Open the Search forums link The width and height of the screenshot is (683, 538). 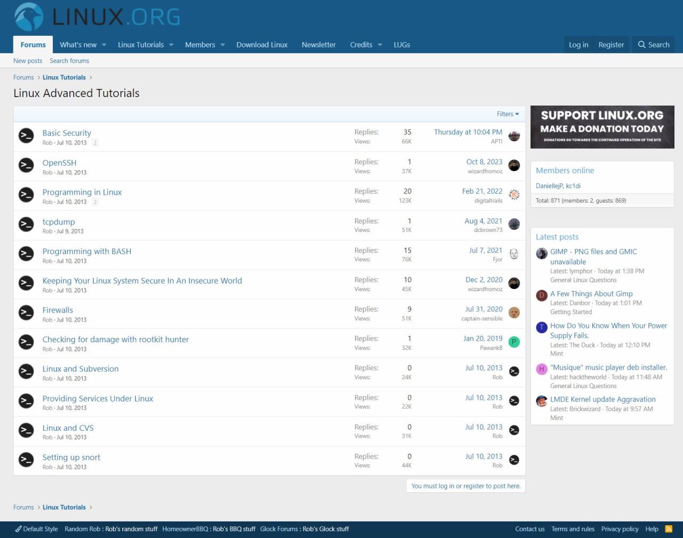coord(69,61)
